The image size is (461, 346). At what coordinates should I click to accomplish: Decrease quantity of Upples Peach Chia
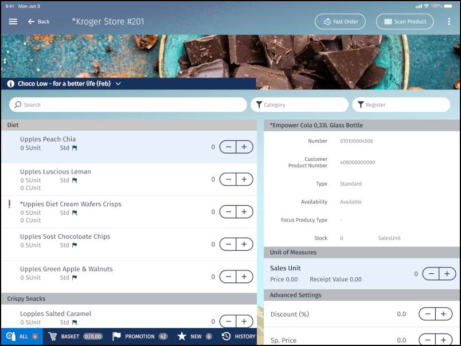point(228,147)
